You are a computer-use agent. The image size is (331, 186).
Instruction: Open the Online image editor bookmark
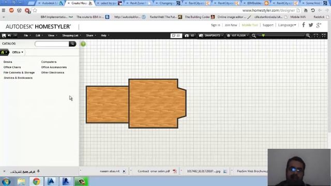(x=234, y=17)
